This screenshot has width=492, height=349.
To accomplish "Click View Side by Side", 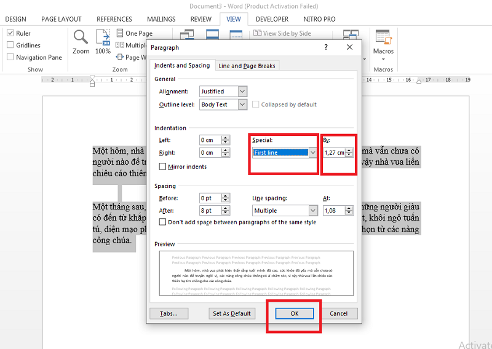I will (x=282, y=33).
